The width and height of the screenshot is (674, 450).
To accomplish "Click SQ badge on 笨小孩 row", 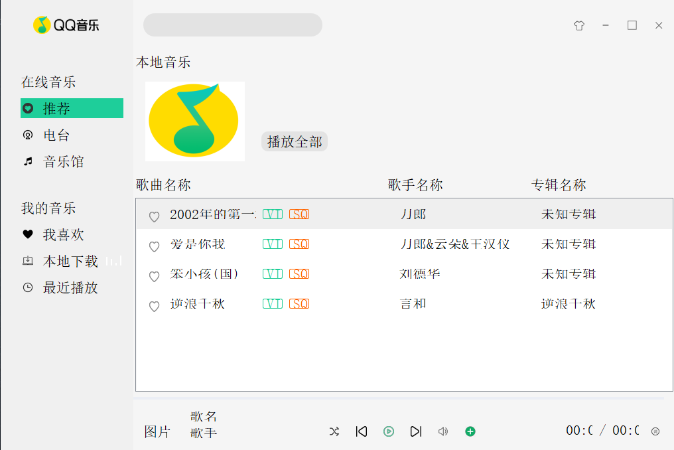I will pos(299,274).
